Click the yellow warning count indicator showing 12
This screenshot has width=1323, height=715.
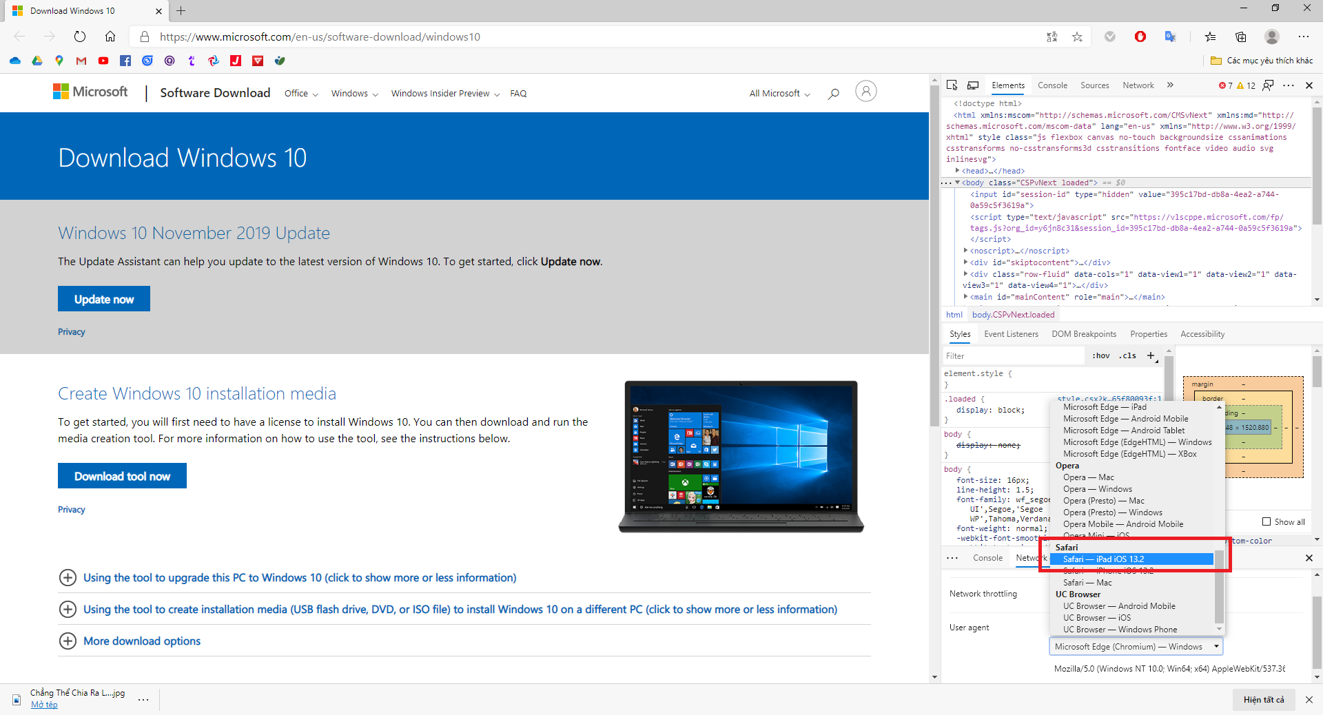tap(1247, 85)
